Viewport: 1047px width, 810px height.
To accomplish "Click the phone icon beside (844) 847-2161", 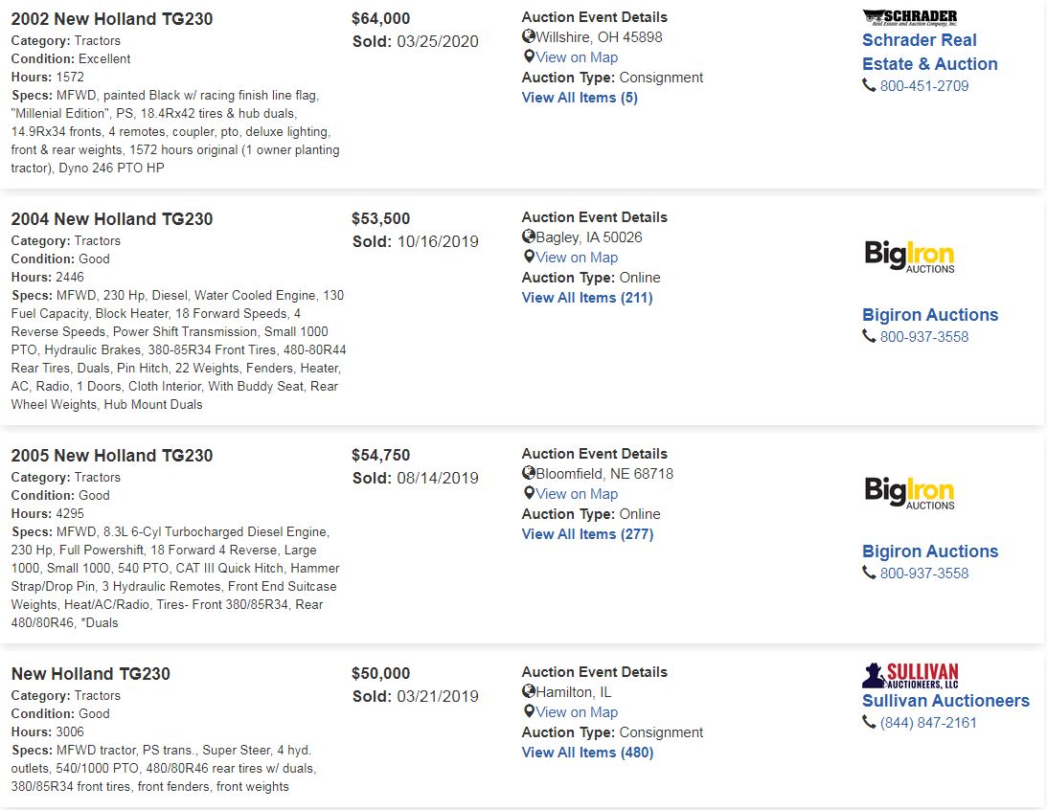I will [869, 722].
